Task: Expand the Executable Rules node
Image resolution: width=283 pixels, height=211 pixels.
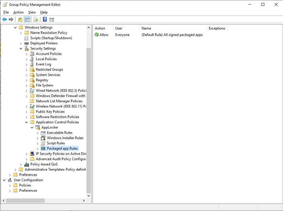Action: [x=38, y=133]
